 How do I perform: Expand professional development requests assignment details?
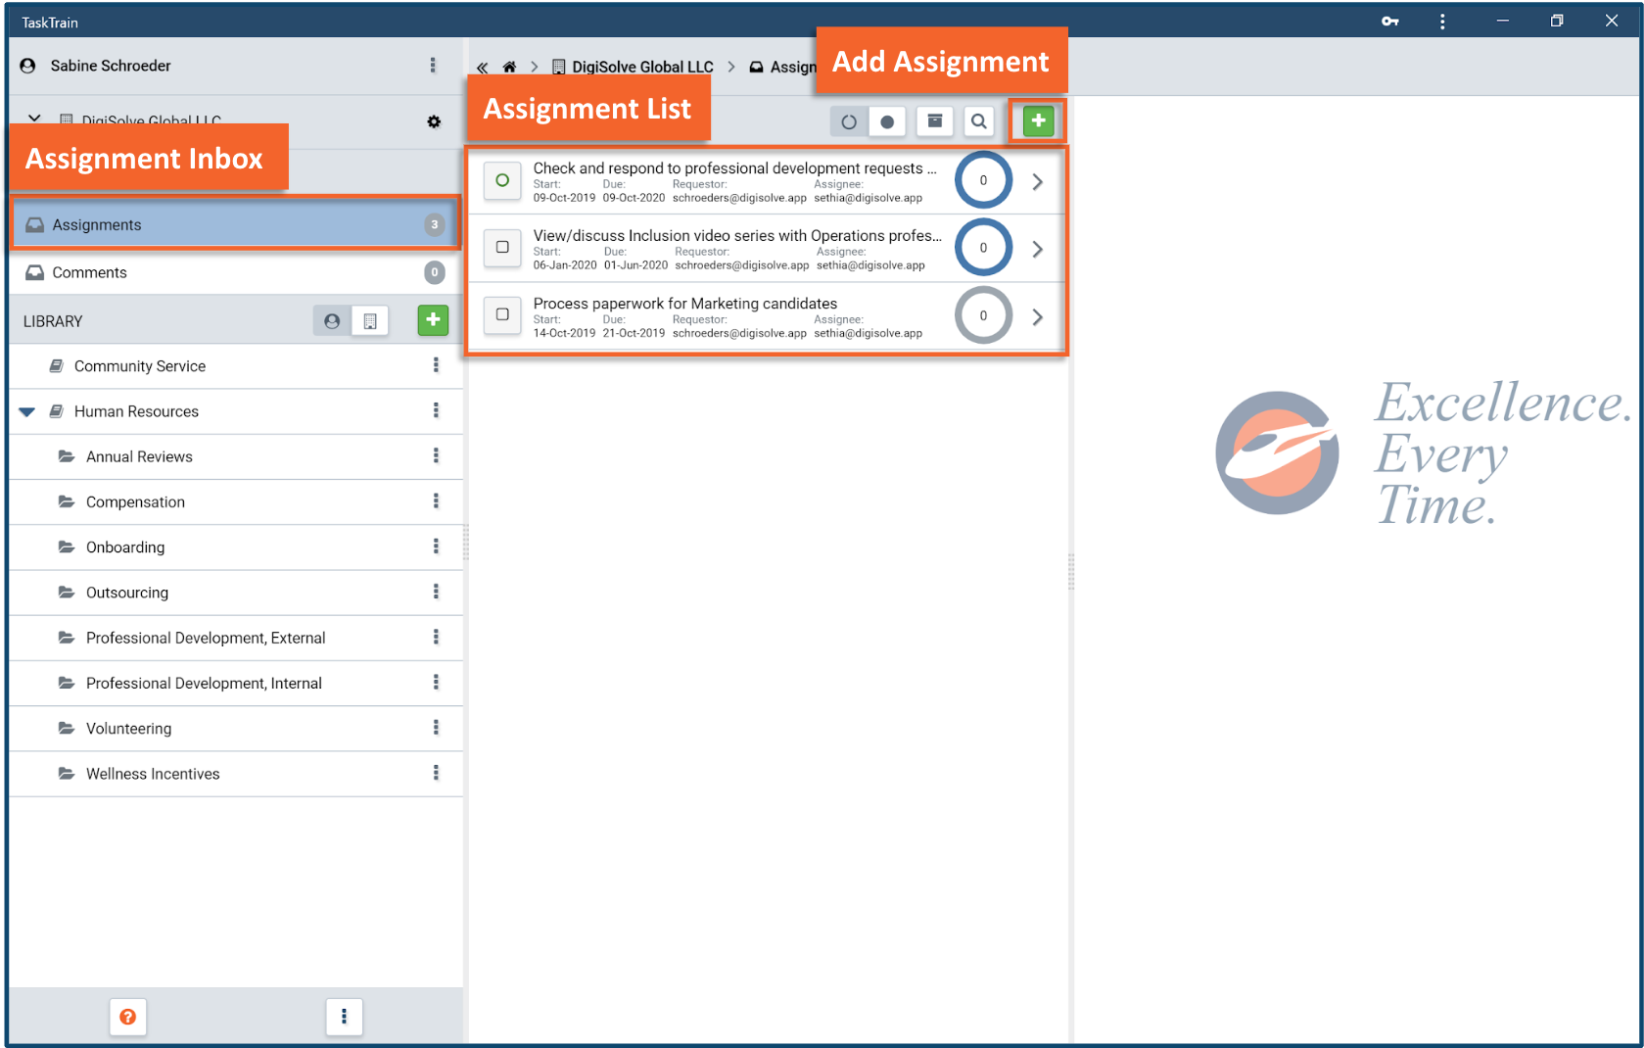(x=1038, y=181)
